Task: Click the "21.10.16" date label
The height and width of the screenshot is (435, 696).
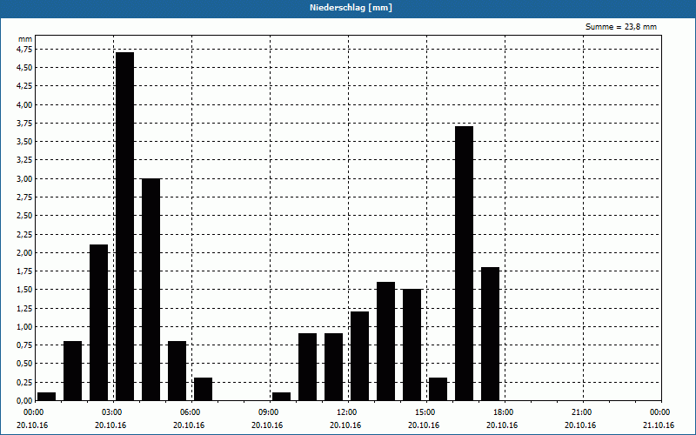Action: (x=659, y=425)
